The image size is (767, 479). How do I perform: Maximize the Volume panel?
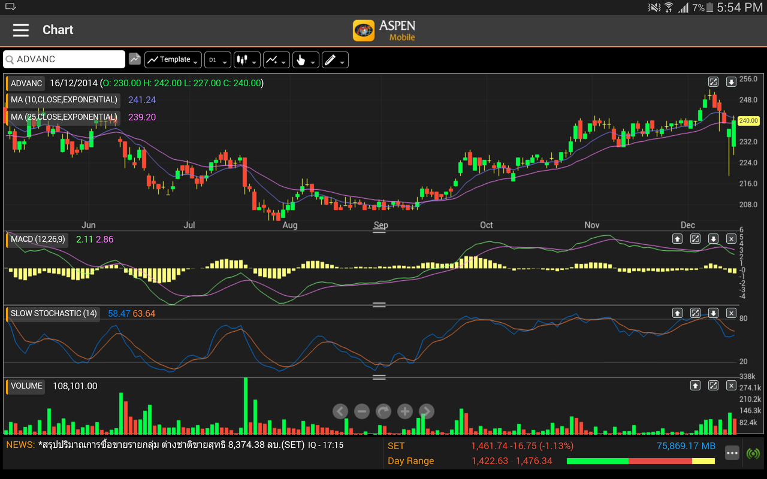click(713, 386)
